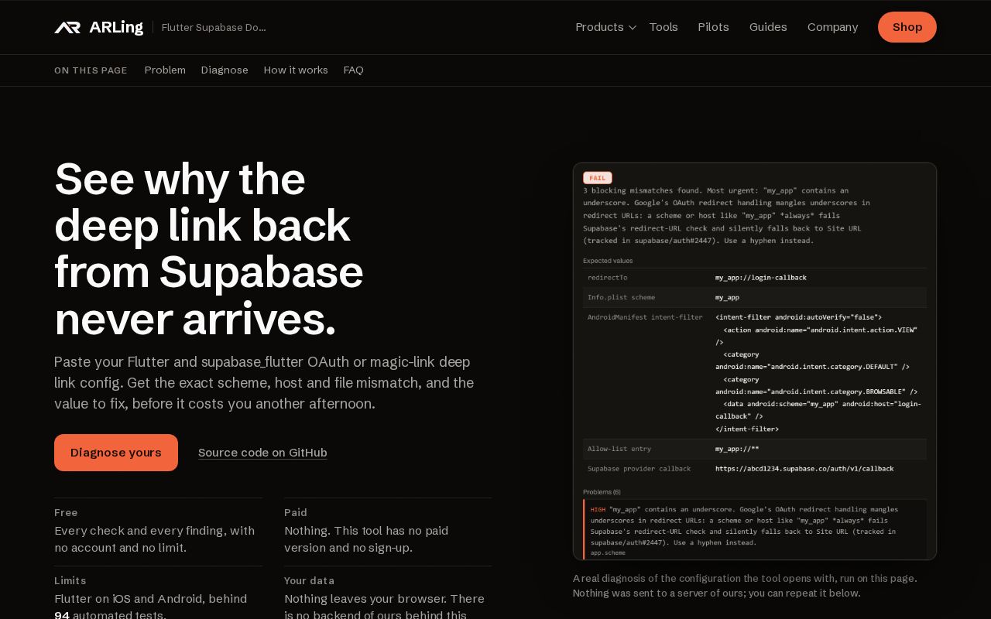Click the diagnosis preview caption text
991x619 pixels.
click(x=745, y=586)
